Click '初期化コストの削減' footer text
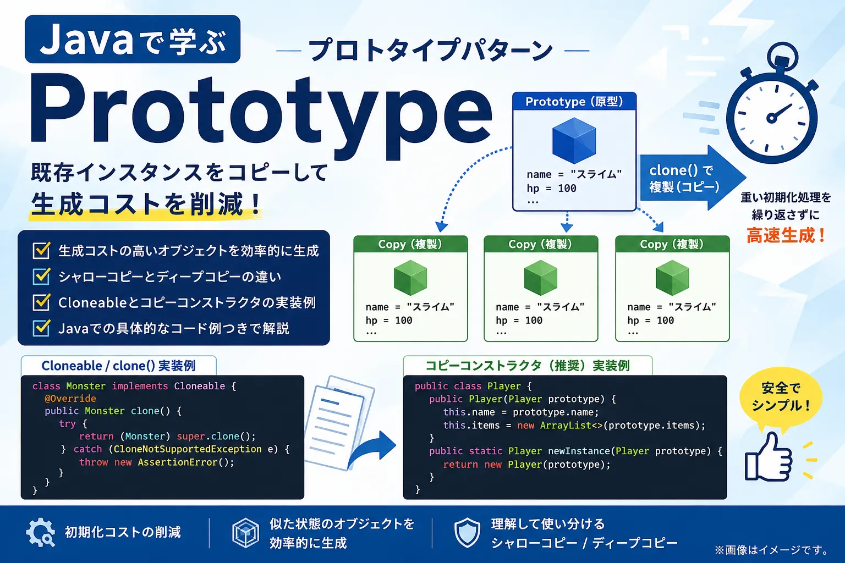The height and width of the screenshot is (563, 845). click(123, 532)
